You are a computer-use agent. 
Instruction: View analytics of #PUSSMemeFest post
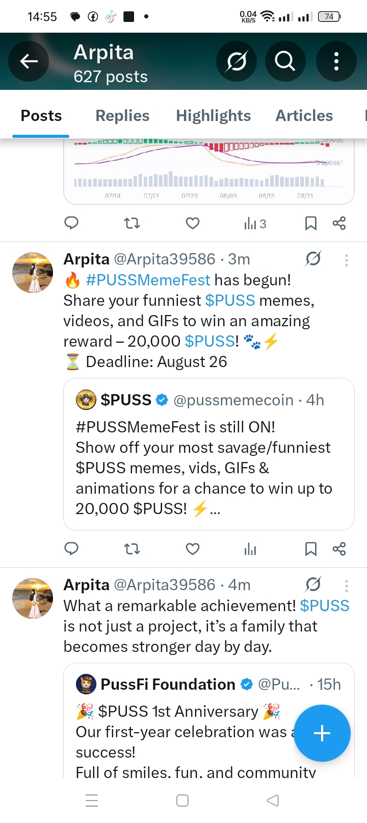(250, 549)
